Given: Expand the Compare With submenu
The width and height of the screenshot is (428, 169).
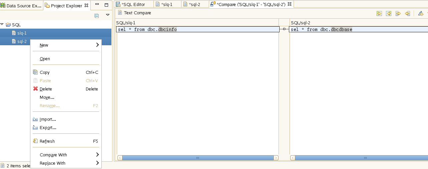Looking at the screenshot, I should (66, 155).
